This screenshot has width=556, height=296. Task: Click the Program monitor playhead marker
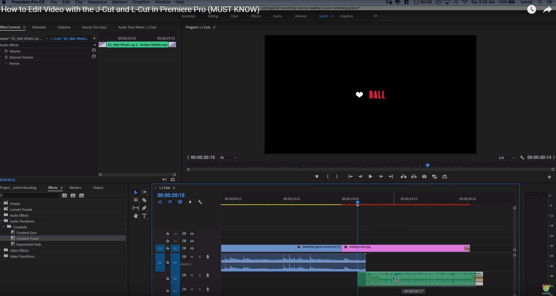point(428,165)
